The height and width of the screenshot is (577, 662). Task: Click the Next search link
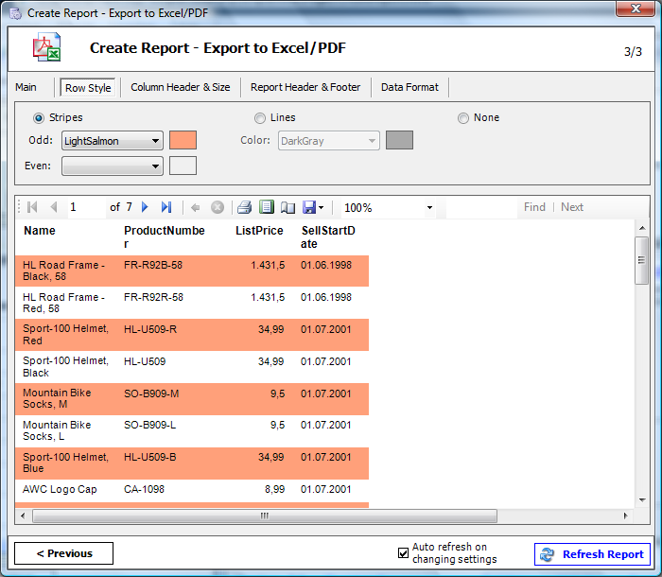[572, 207]
